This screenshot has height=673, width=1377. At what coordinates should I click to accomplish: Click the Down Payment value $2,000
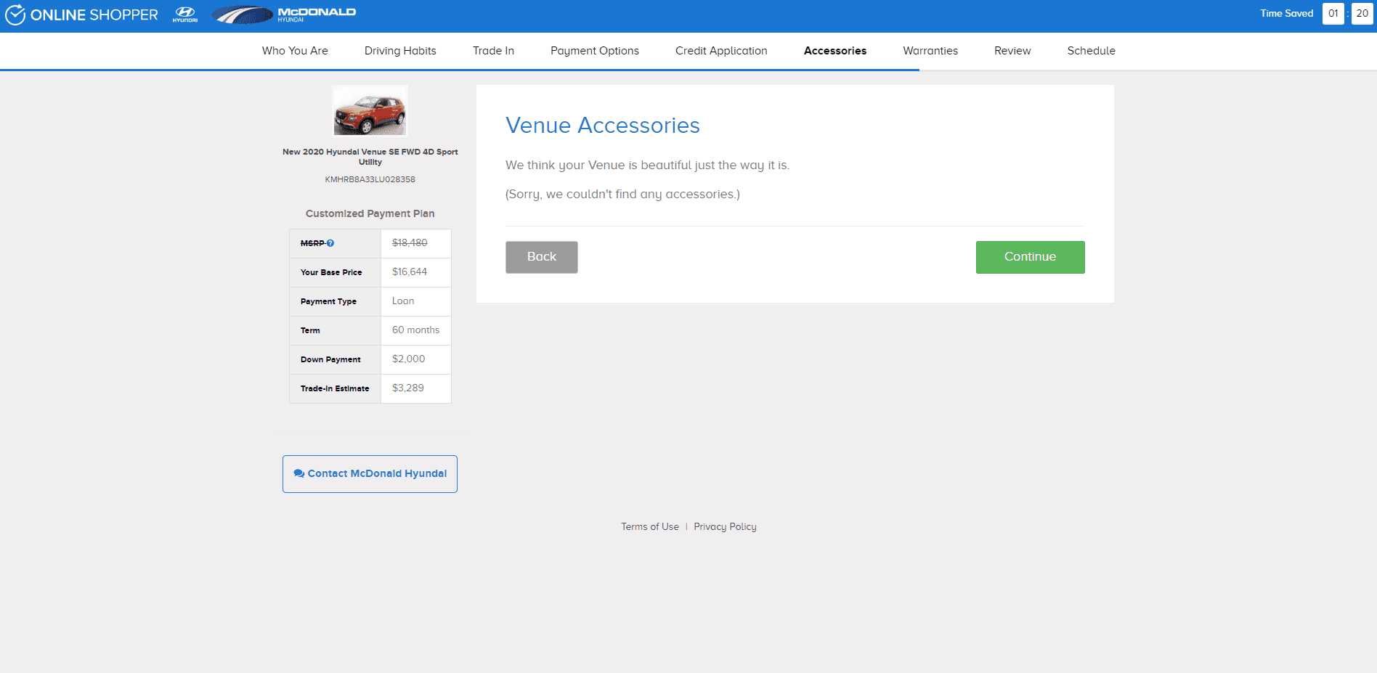pyautogui.click(x=408, y=359)
